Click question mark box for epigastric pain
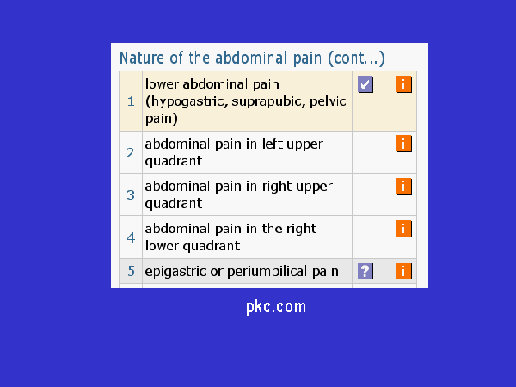516x387 pixels. (x=365, y=272)
